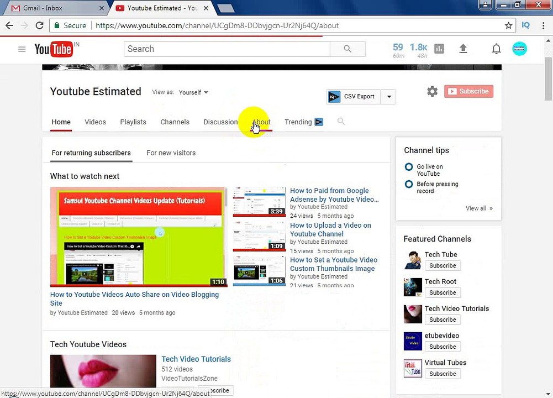
Task: Open Tech Root channel avatar
Action: [413, 287]
